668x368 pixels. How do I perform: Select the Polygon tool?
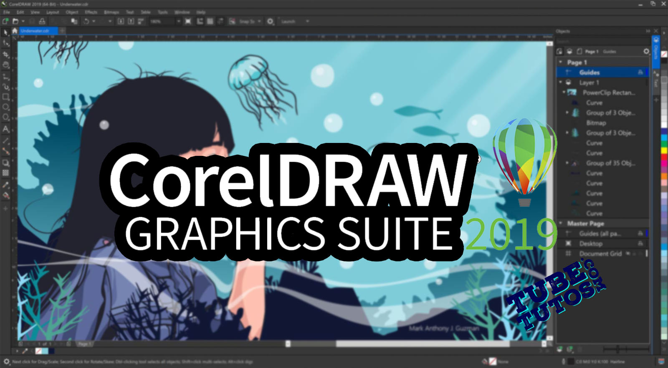click(5, 117)
